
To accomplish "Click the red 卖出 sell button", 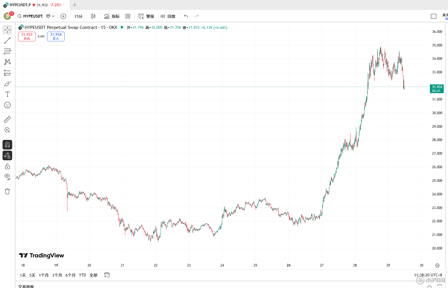I will click(27, 37).
